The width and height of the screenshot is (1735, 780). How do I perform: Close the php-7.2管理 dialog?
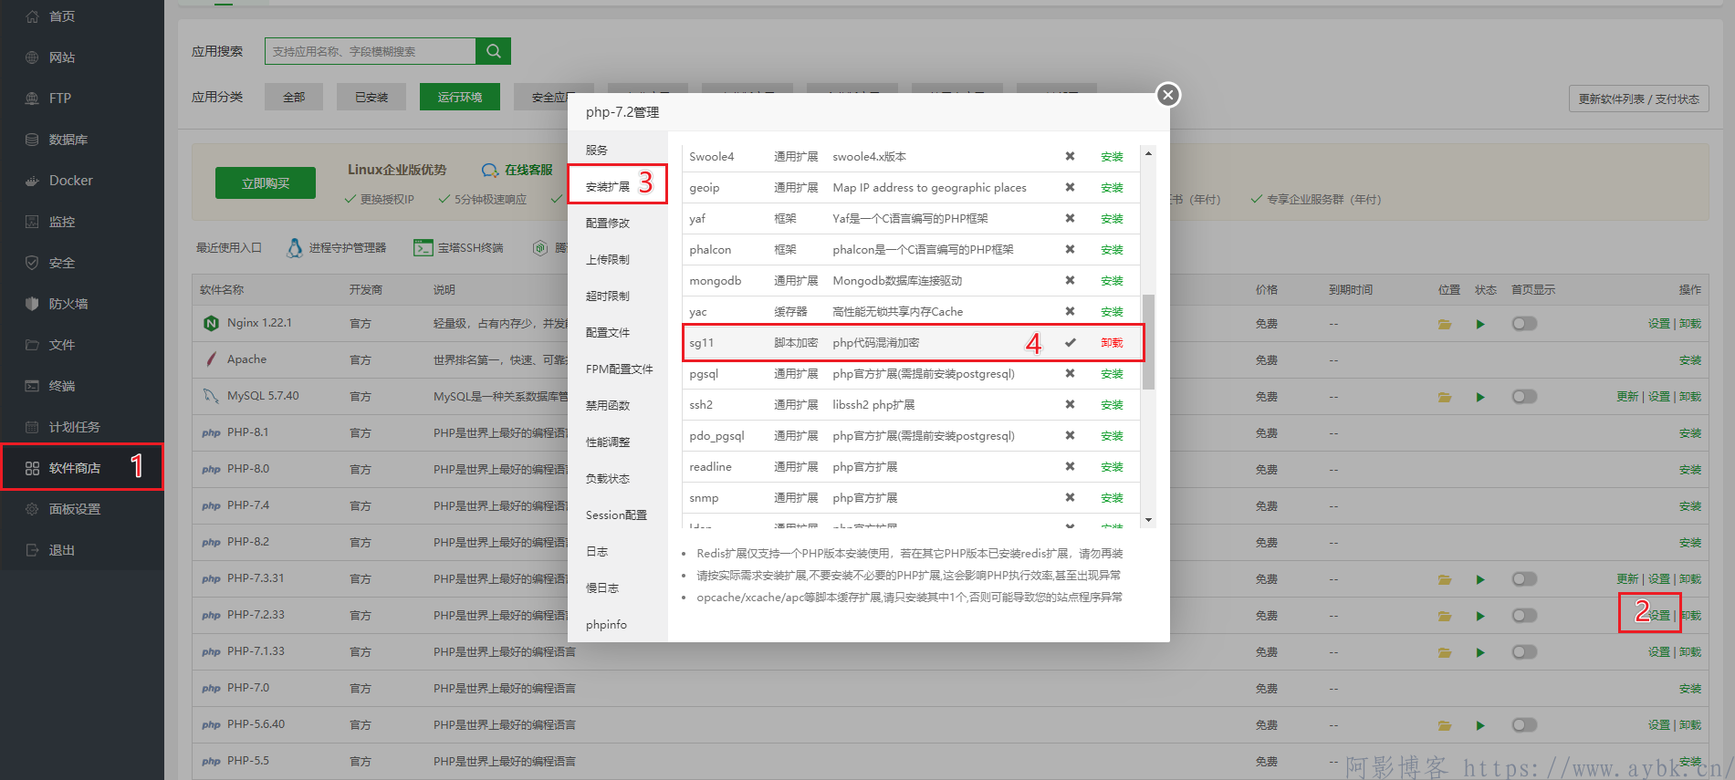click(x=1167, y=95)
